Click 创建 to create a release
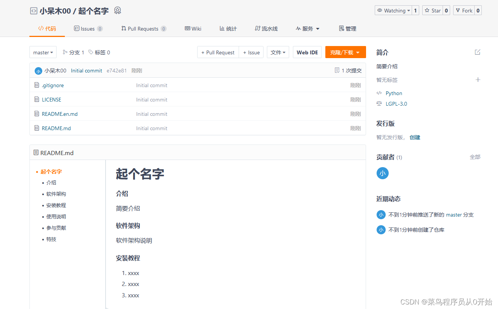498x309 pixels. (x=414, y=137)
